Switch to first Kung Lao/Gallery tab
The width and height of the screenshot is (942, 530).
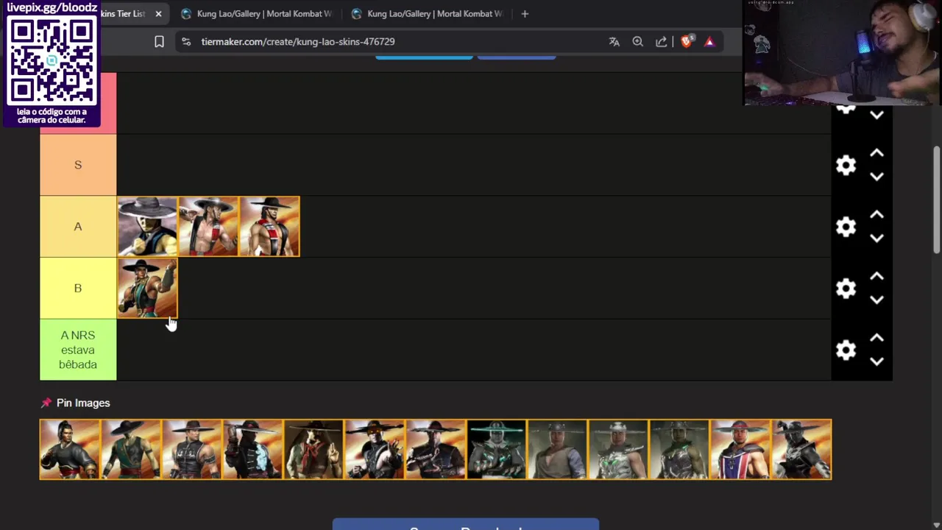point(256,14)
